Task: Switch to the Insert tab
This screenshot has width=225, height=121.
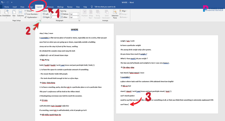Action: point(15,6)
